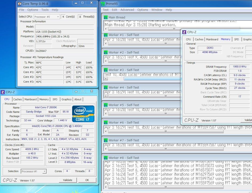Click the Code Name value Sandy Bridge

point(34,112)
